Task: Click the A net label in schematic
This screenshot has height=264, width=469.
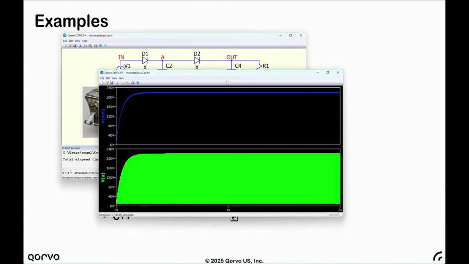Action: [x=162, y=57]
